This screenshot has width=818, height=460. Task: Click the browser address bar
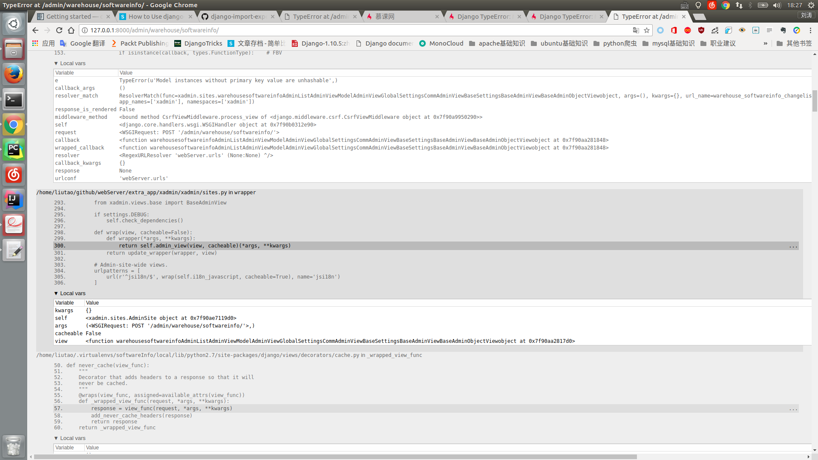tap(341, 30)
